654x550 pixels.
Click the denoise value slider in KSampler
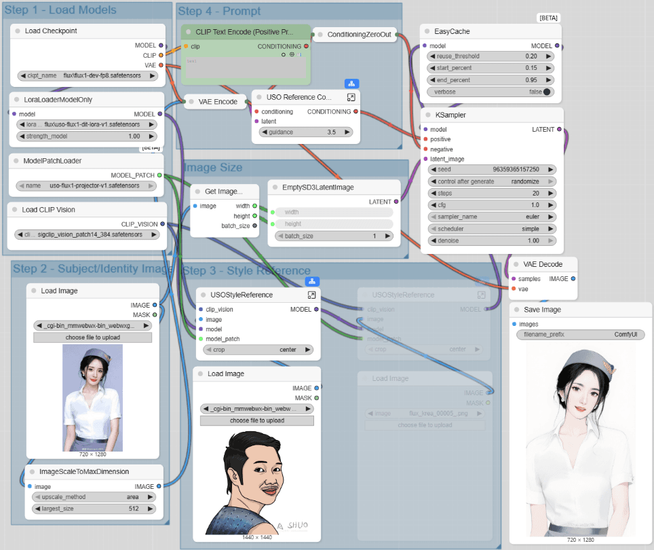(x=492, y=241)
